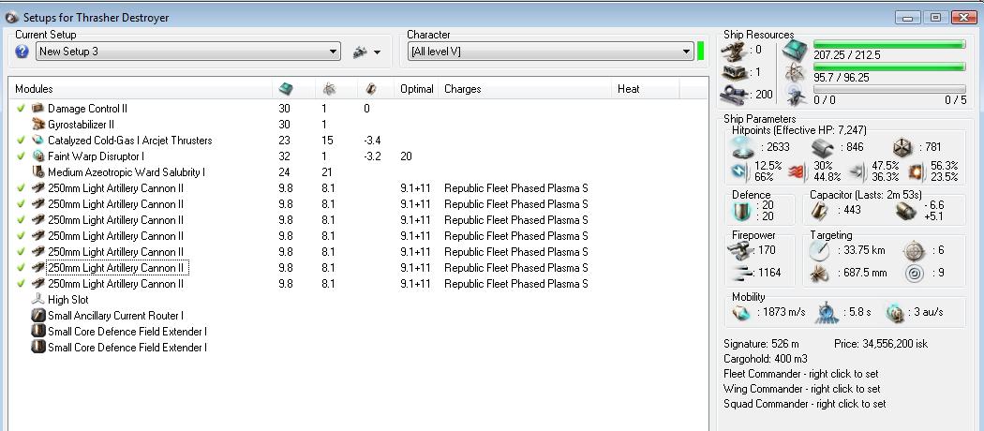
Task: Toggle the first 250mm Light Artillery Cannon checkmark
Action: pos(21,188)
